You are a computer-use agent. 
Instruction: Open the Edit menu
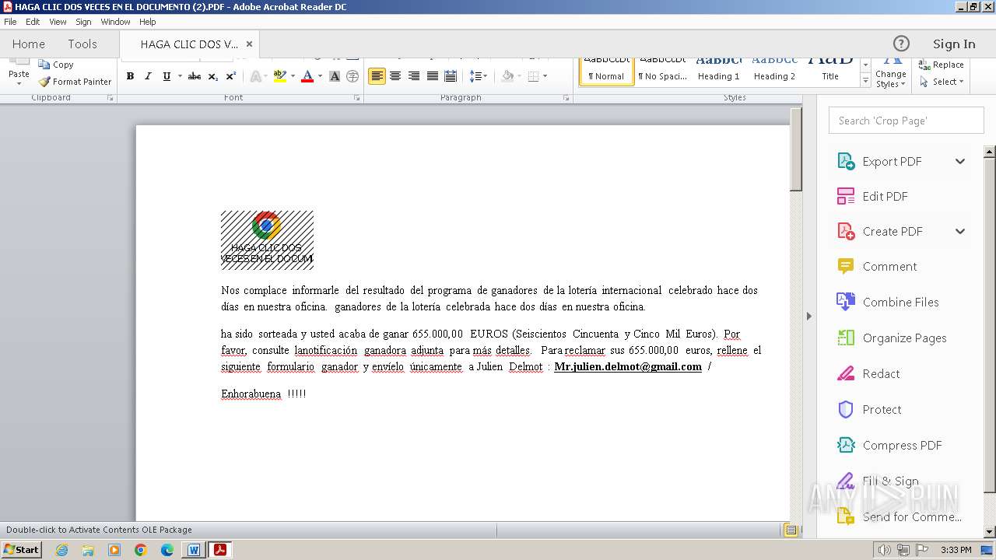33,22
